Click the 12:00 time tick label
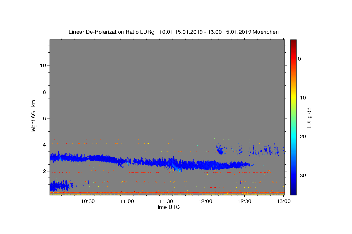Image resolution: width=352 pixels, height=234 pixels. click(x=205, y=201)
